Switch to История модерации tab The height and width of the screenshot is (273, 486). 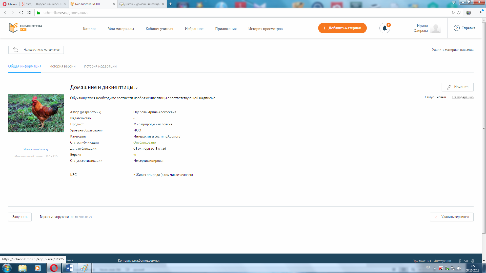tap(100, 66)
